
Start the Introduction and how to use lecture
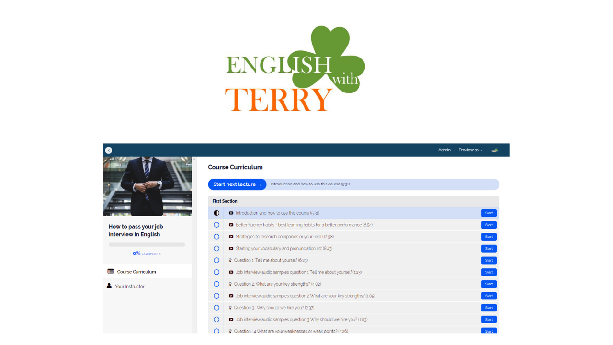[489, 213]
